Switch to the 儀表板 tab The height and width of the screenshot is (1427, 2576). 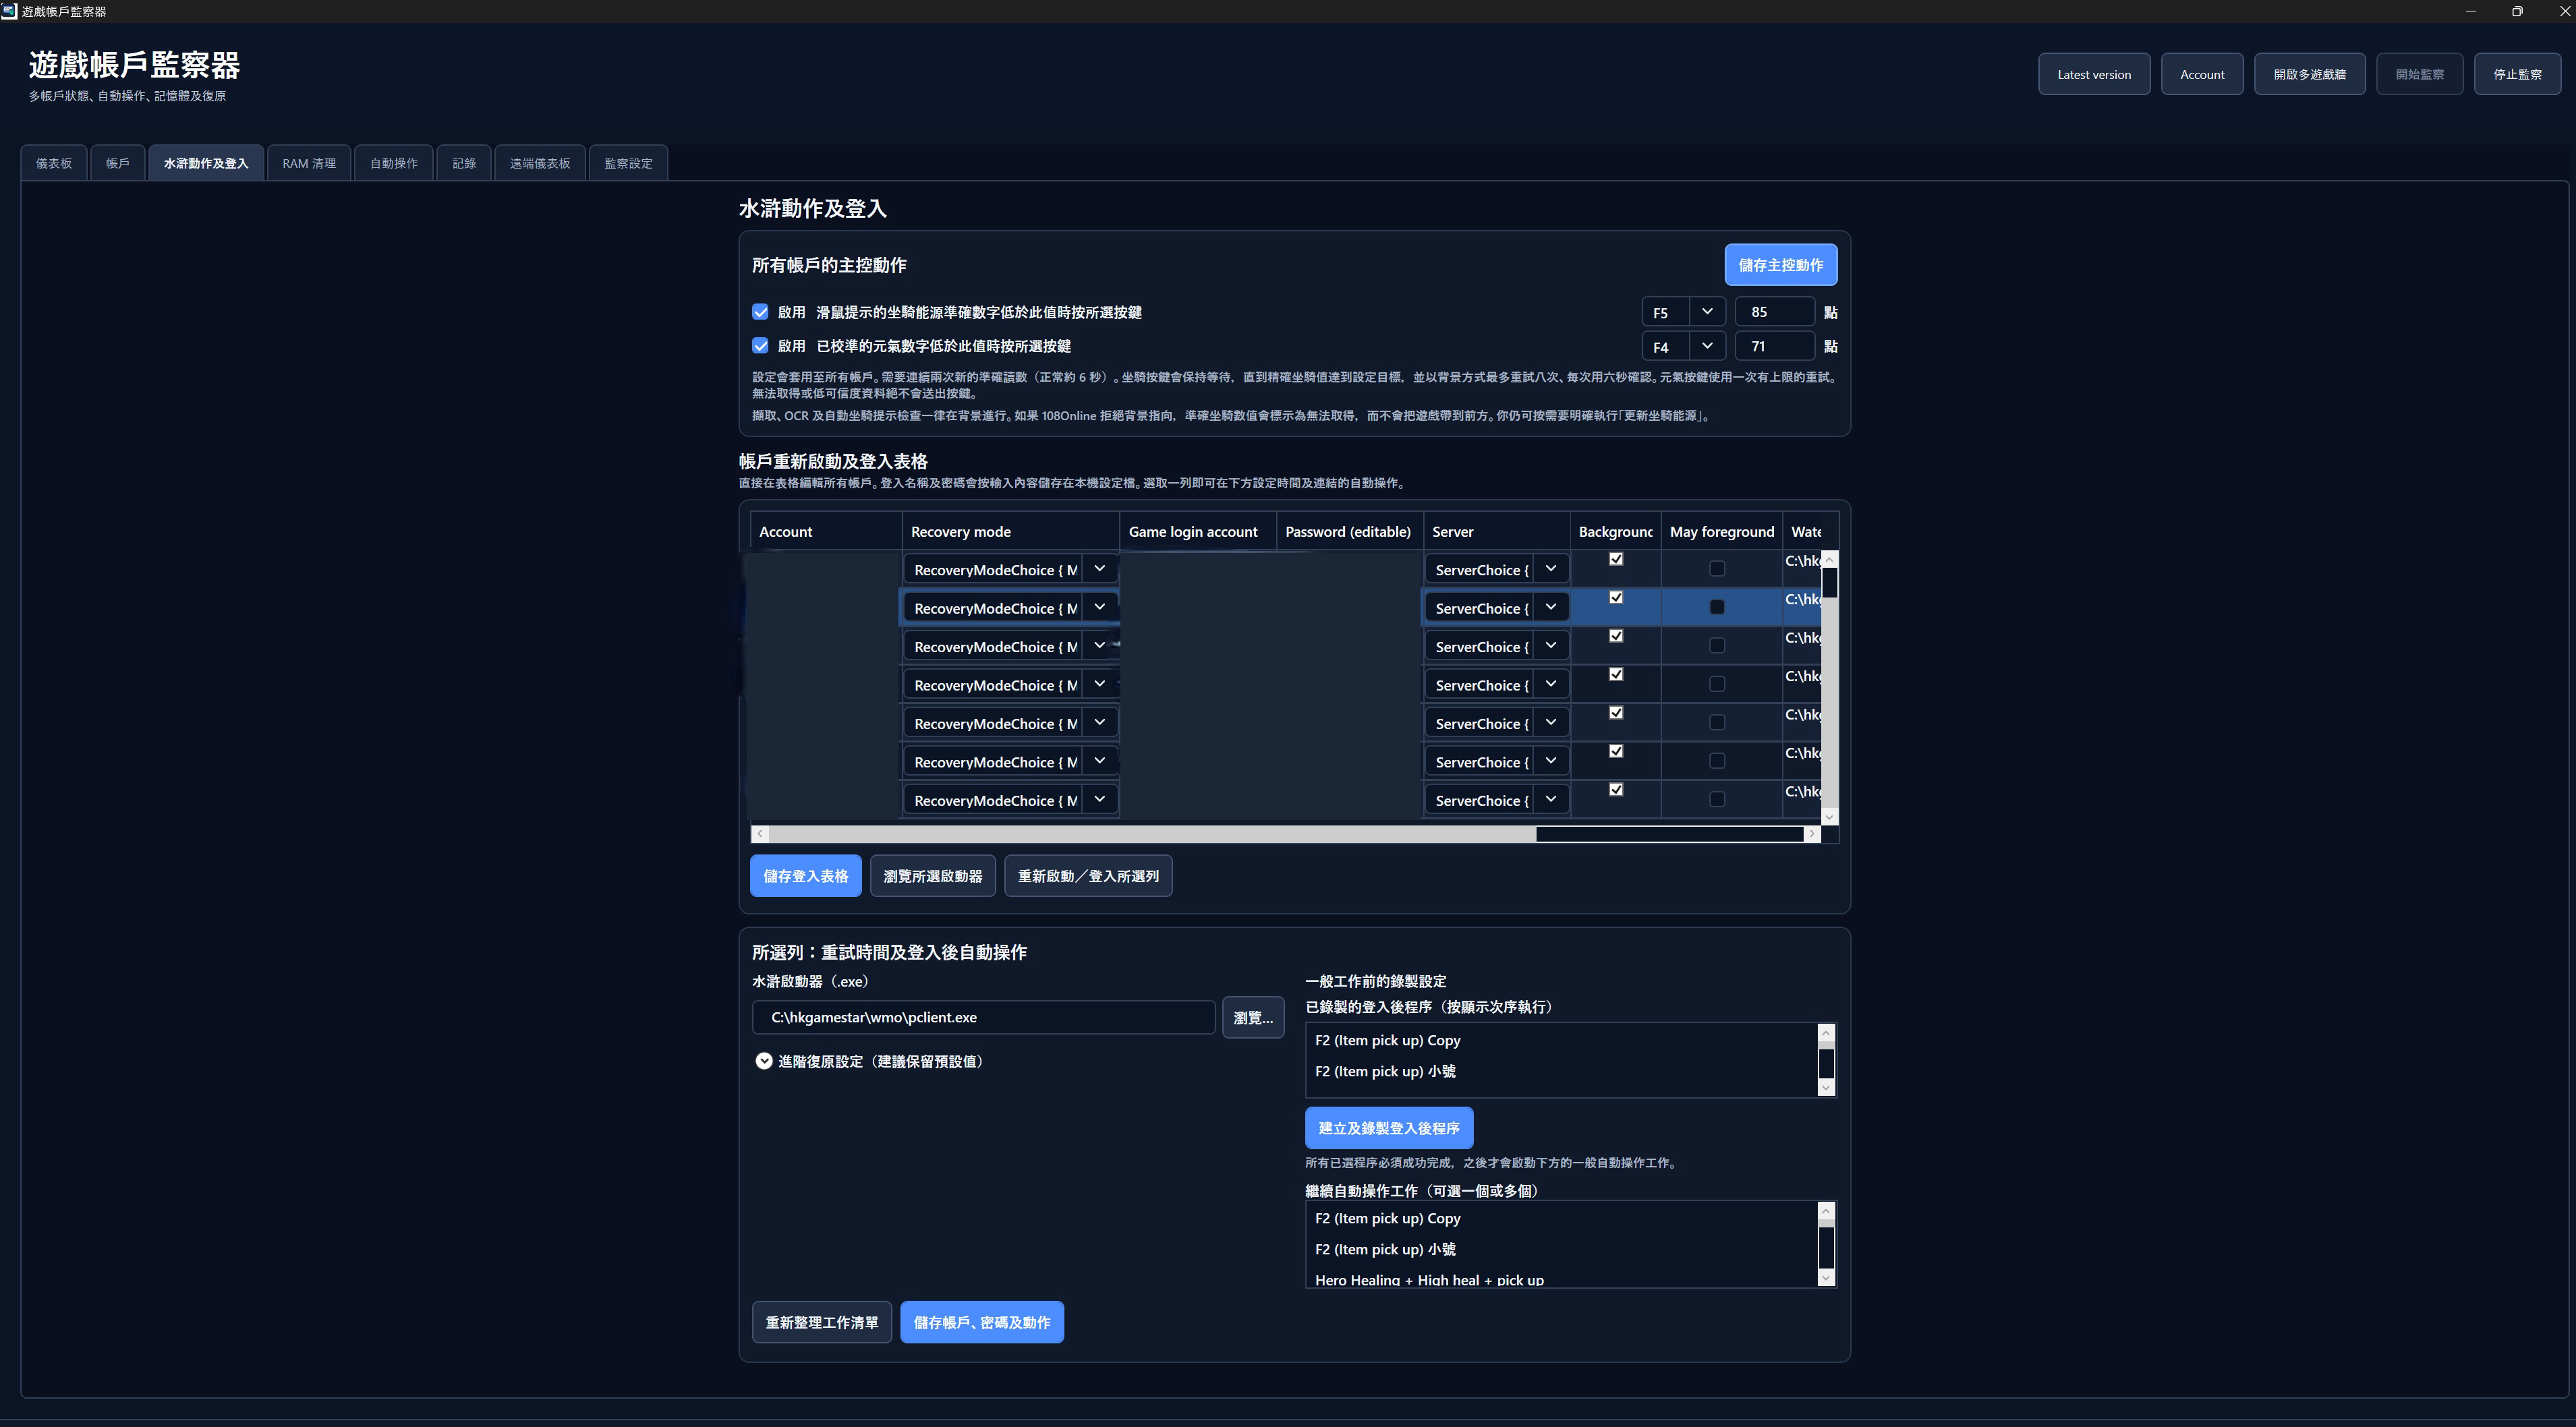tap(54, 163)
